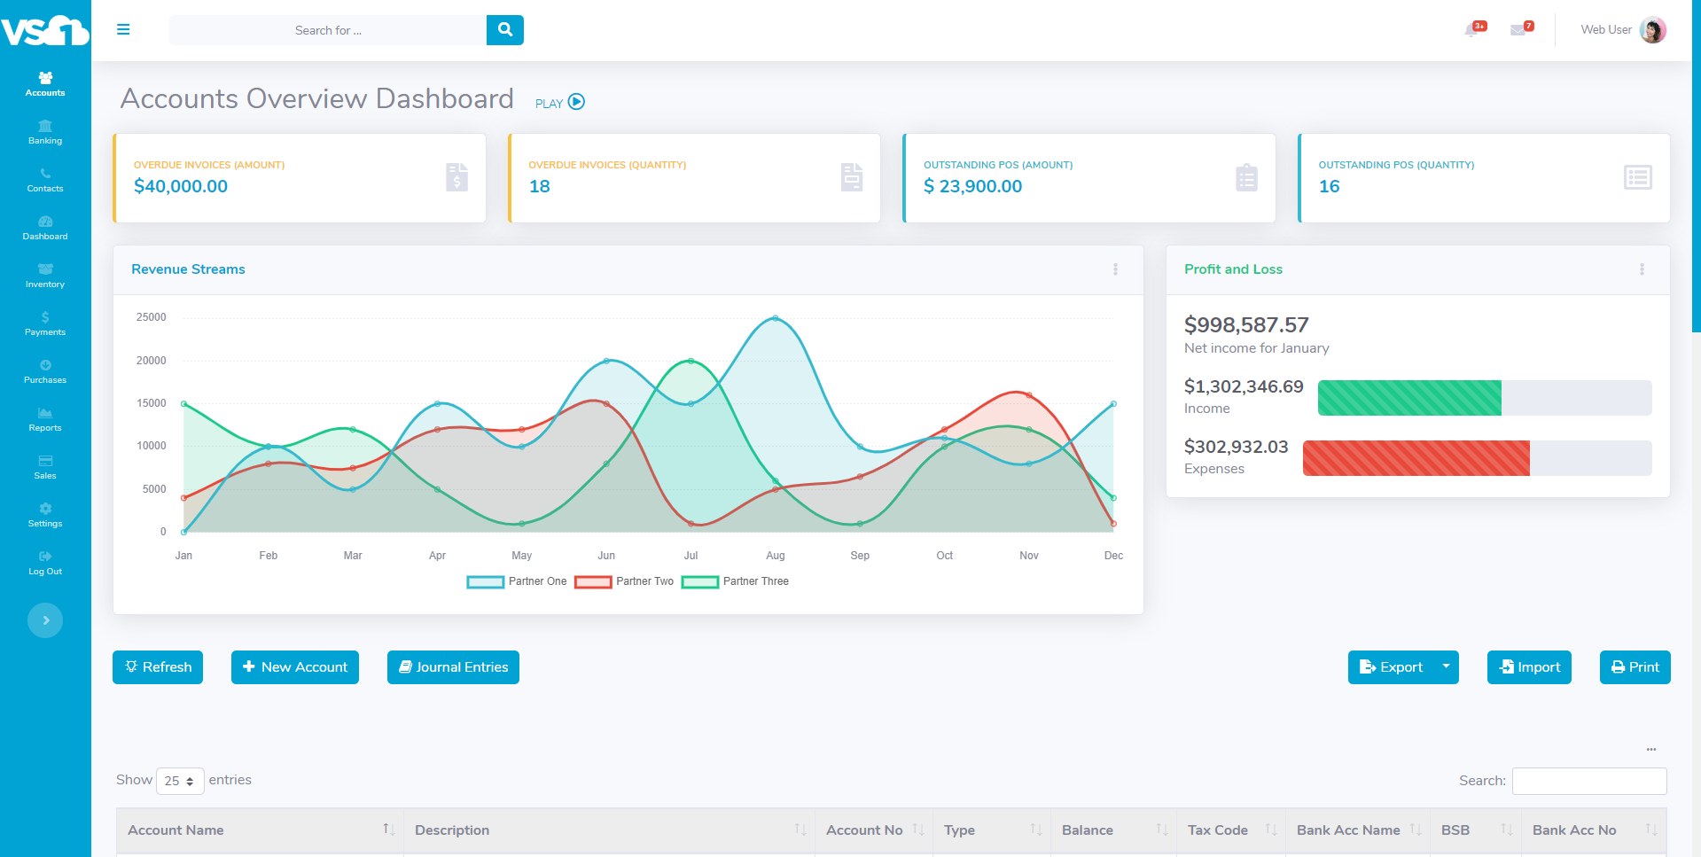The image size is (1701, 857).
Task: Open the Dashboard sidebar item
Action: tap(45, 228)
